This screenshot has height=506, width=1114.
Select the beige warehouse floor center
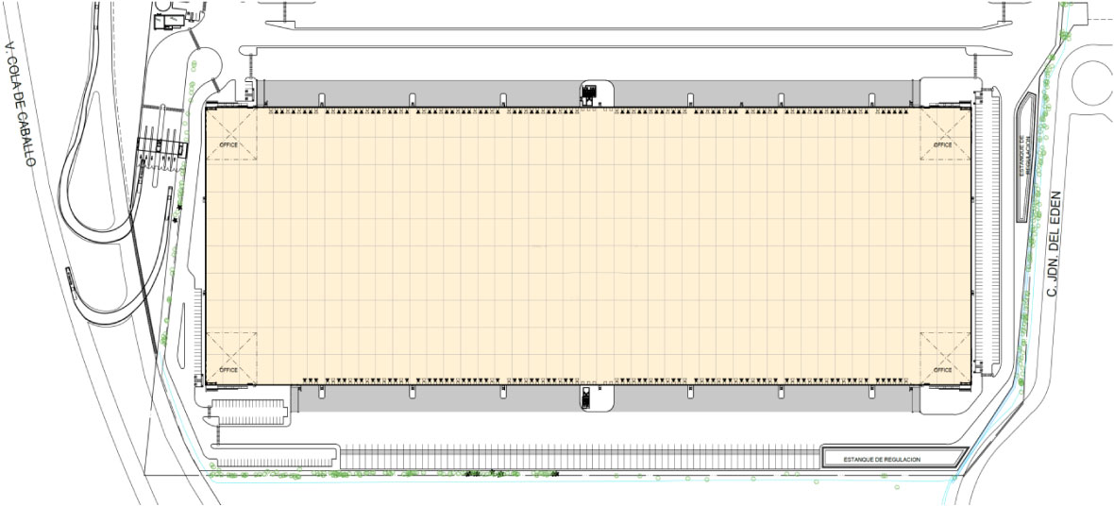pyautogui.click(x=586, y=245)
